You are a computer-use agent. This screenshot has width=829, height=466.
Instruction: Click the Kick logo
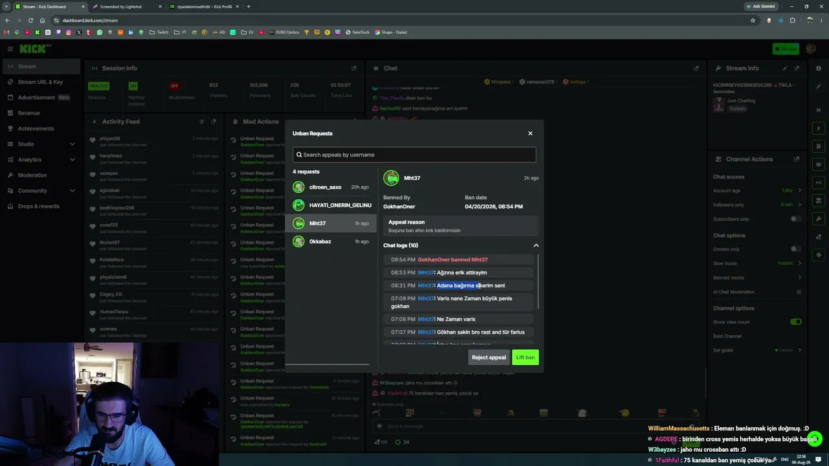(35, 49)
